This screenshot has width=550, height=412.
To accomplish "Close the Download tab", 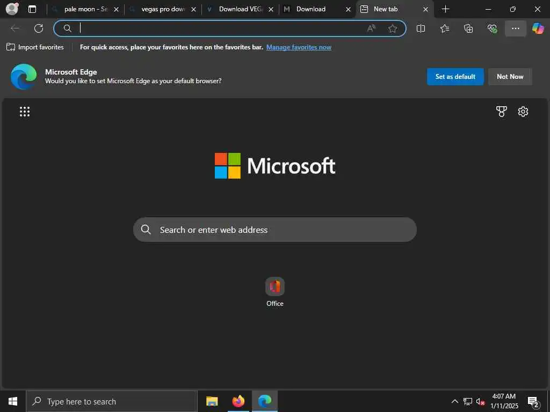I will point(348,10).
